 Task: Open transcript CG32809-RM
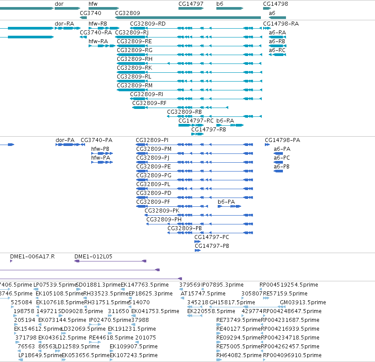135,86
